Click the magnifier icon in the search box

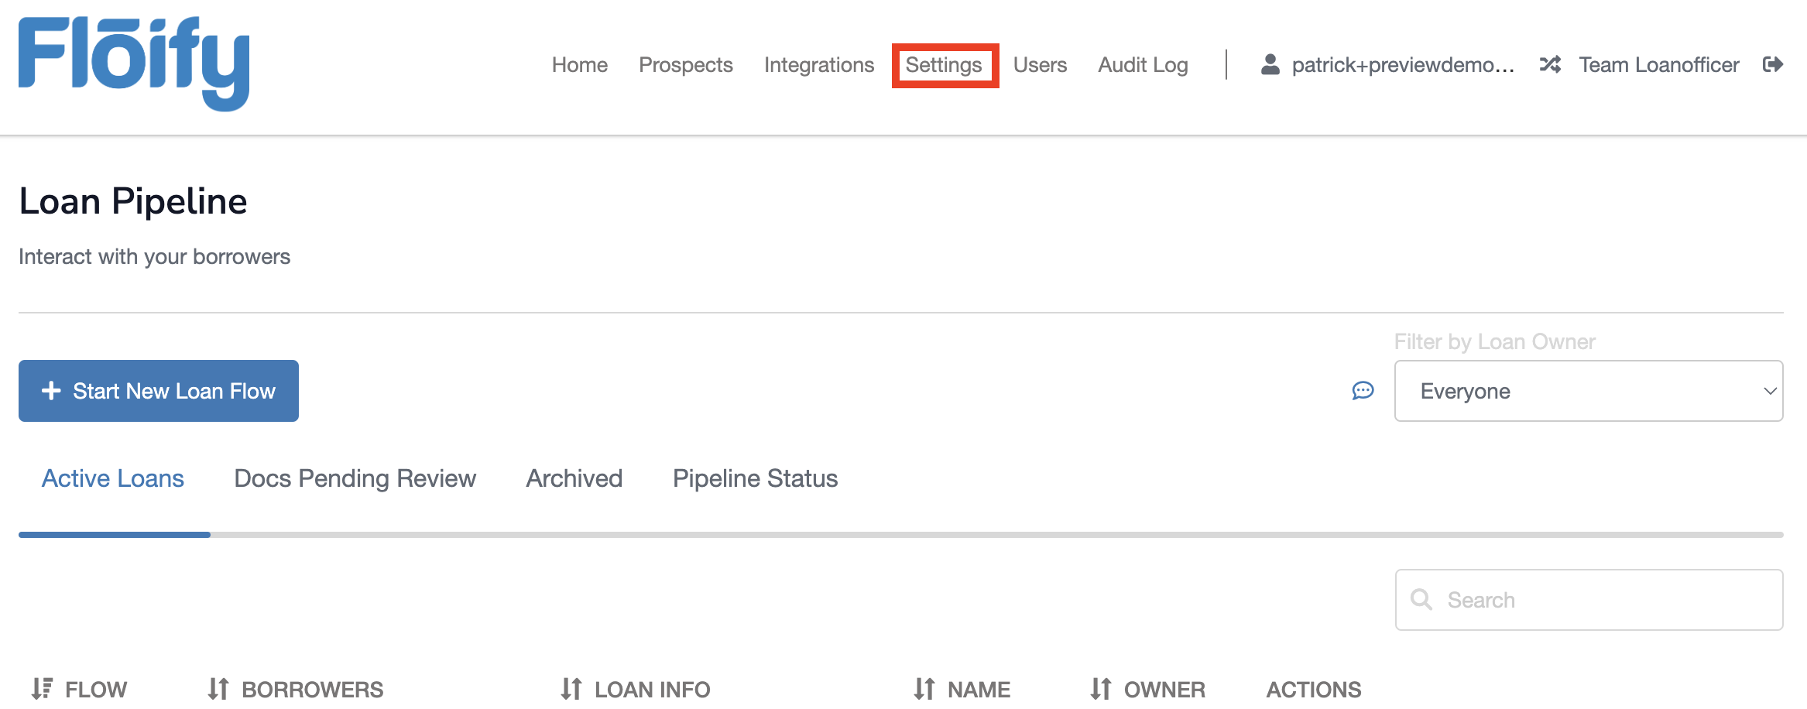pos(1422,599)
